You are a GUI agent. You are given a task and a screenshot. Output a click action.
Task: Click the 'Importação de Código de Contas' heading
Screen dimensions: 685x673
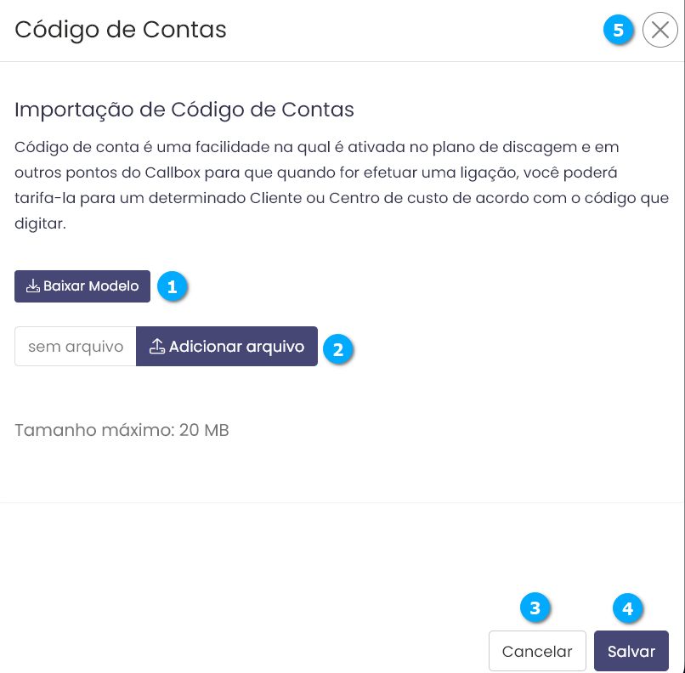(x=184, y=110)
